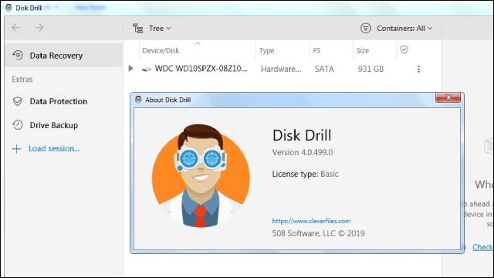Click the drive icon next to WDC disk
The image size is (494, 278).
click(147, 69)
